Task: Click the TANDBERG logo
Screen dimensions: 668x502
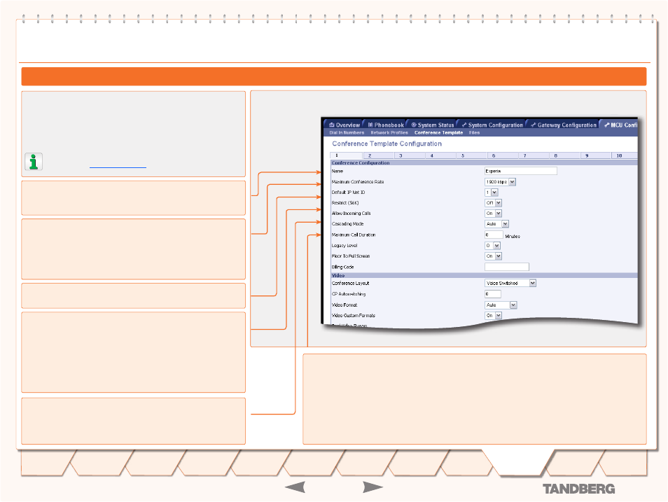Action: coord(578,489)
